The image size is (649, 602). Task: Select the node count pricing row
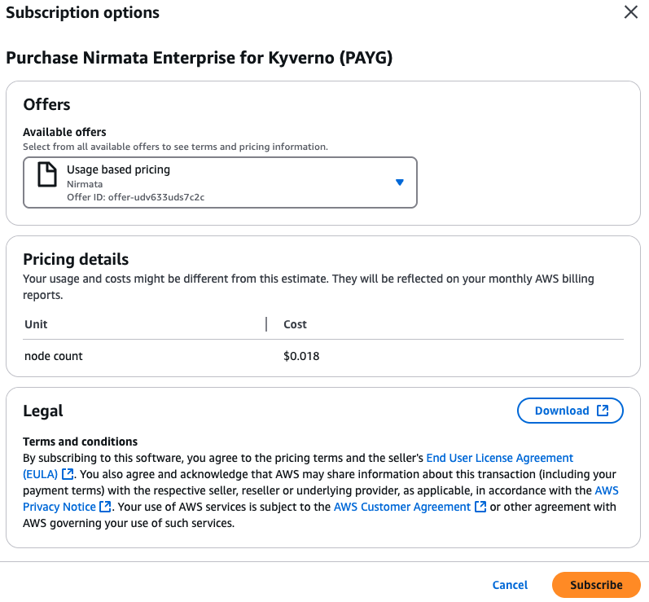(323, 356)
